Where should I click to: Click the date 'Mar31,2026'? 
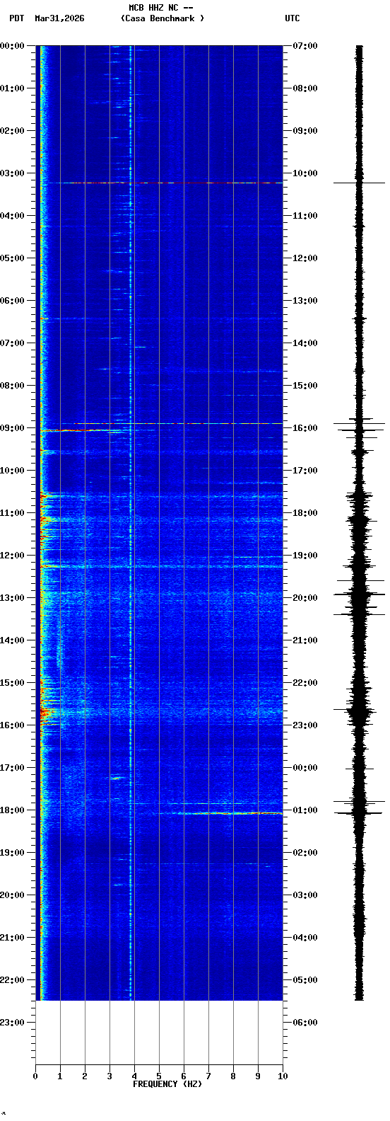59,18
